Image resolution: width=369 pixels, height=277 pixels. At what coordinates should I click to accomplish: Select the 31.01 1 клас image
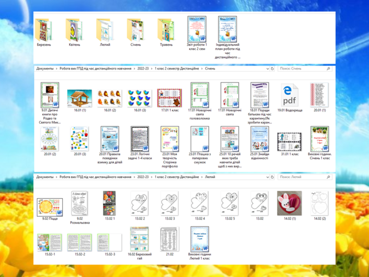point(290,142)
